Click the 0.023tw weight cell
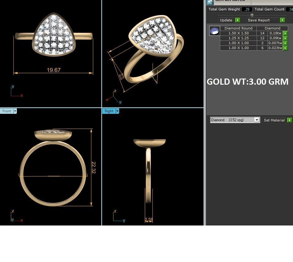Screen dimensions: 293x262 point(275,48)
